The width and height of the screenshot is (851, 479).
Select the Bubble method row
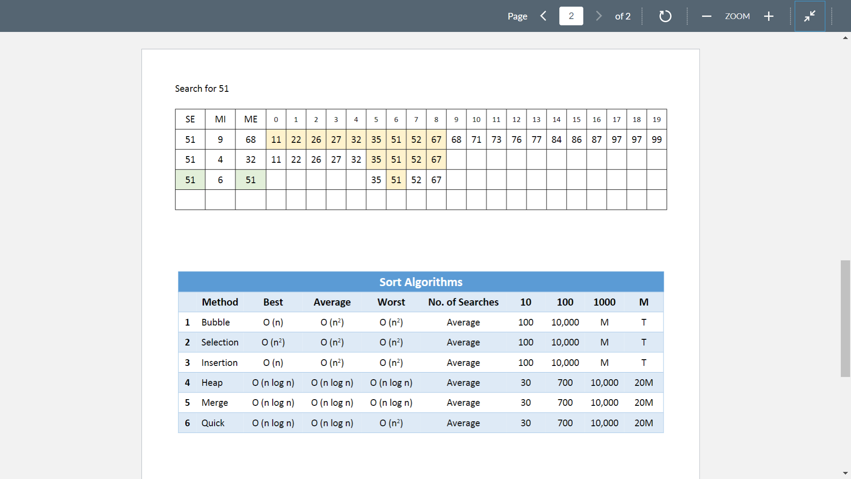(216, 322)
